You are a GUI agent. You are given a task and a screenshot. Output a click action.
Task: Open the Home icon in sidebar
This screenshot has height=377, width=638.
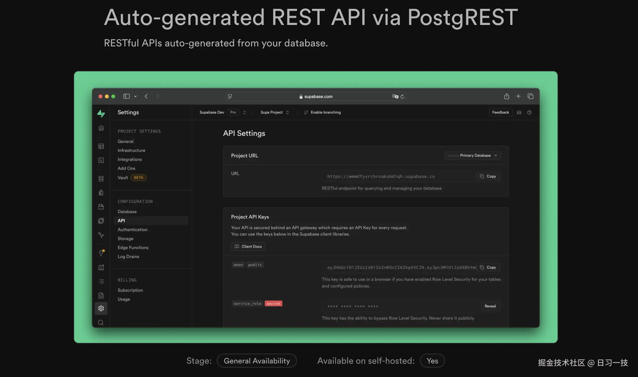pyautogui.click(x=101, y=128)
